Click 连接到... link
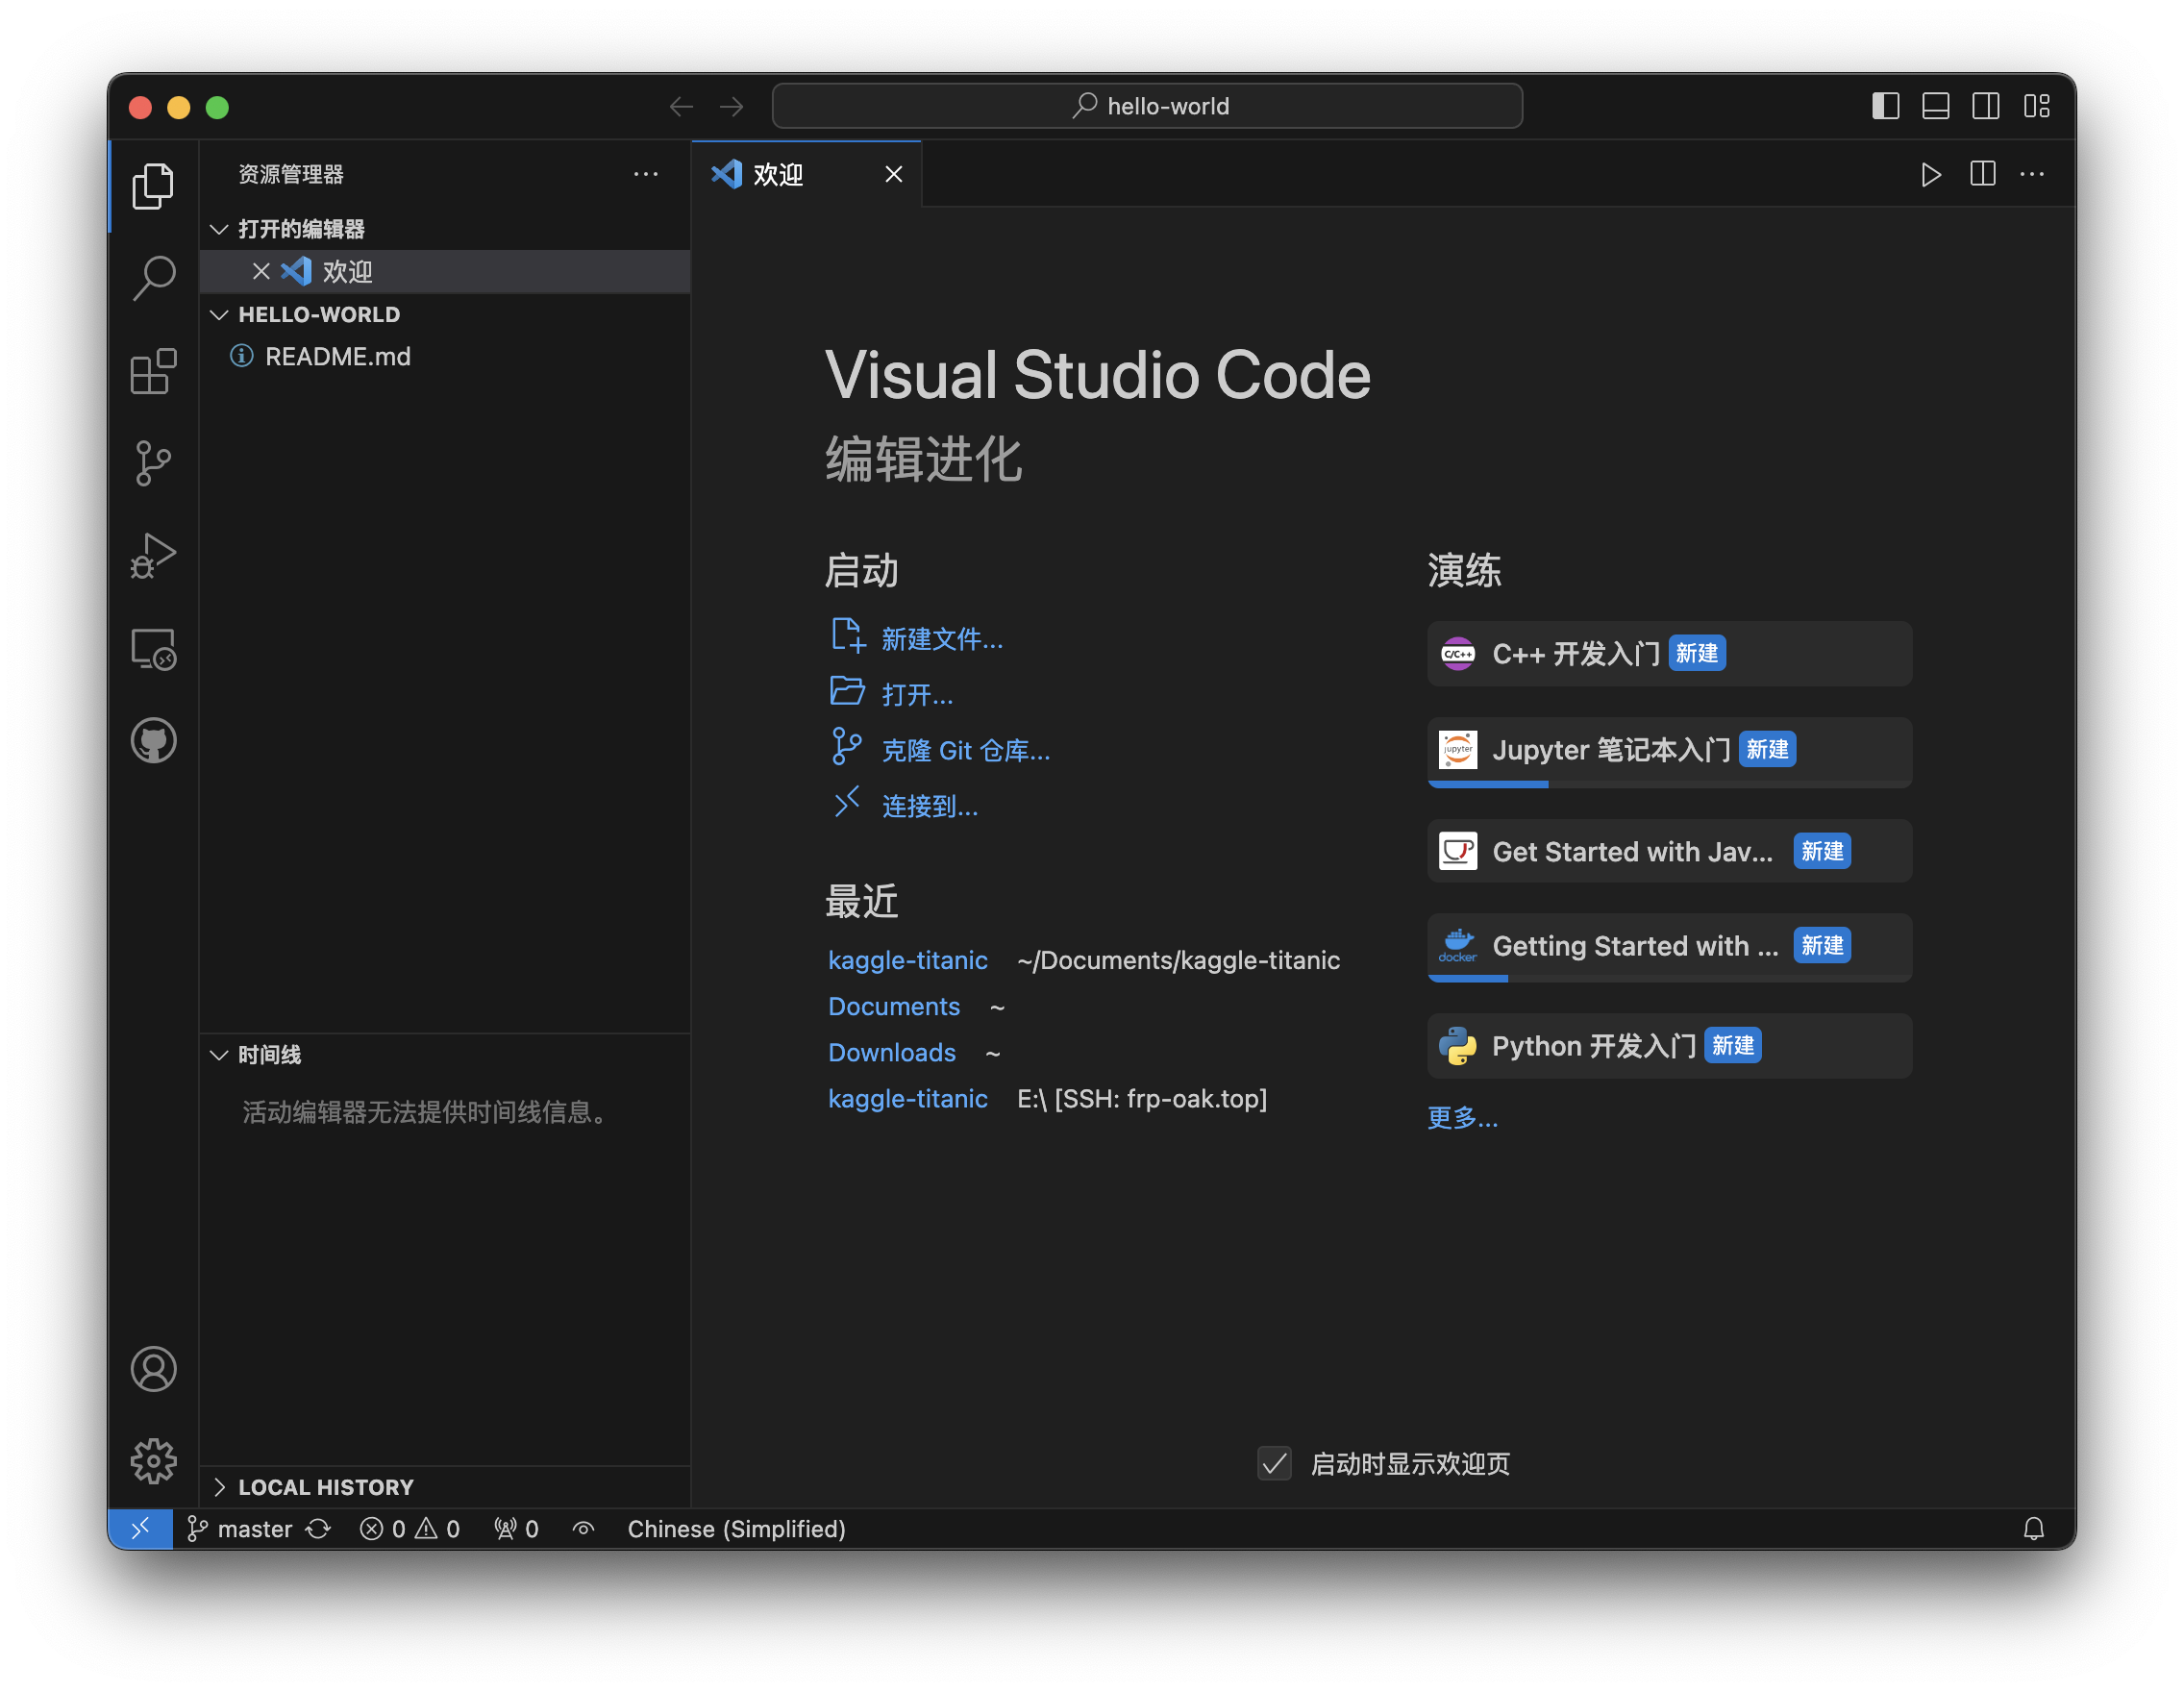Viewport: 2184px width, 1692px height. (930, 807)
